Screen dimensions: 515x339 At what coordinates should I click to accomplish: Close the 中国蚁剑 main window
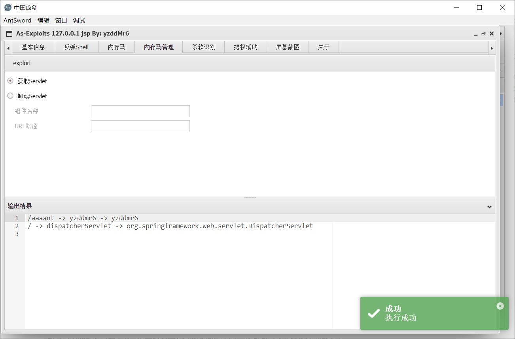tap(503, 7)
